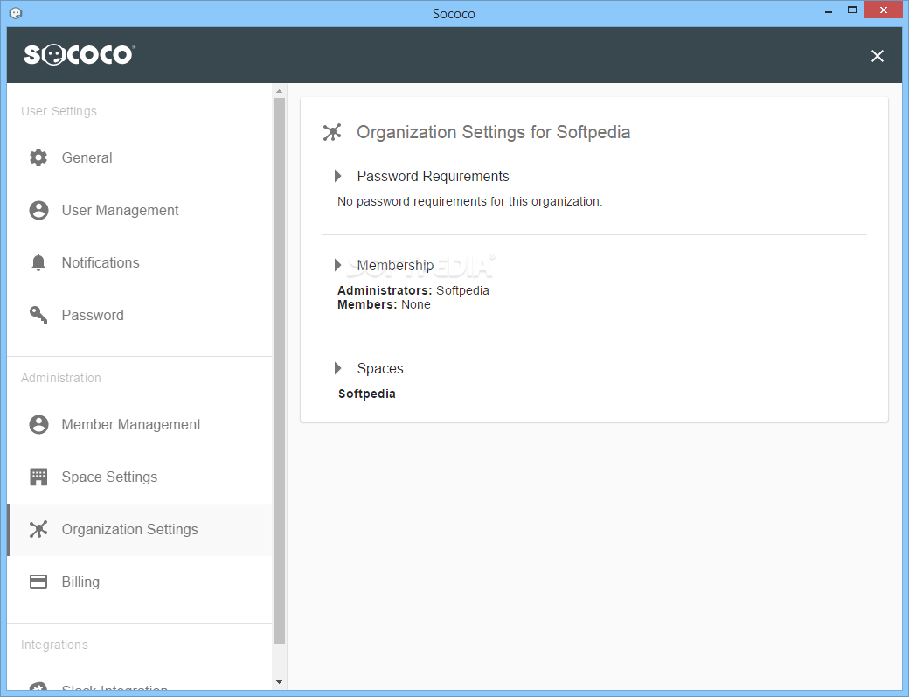Viewport: 909px width, 697px height.
Task: Click the sidebar scroll up arrow
Action: click(x=280, y=91)
